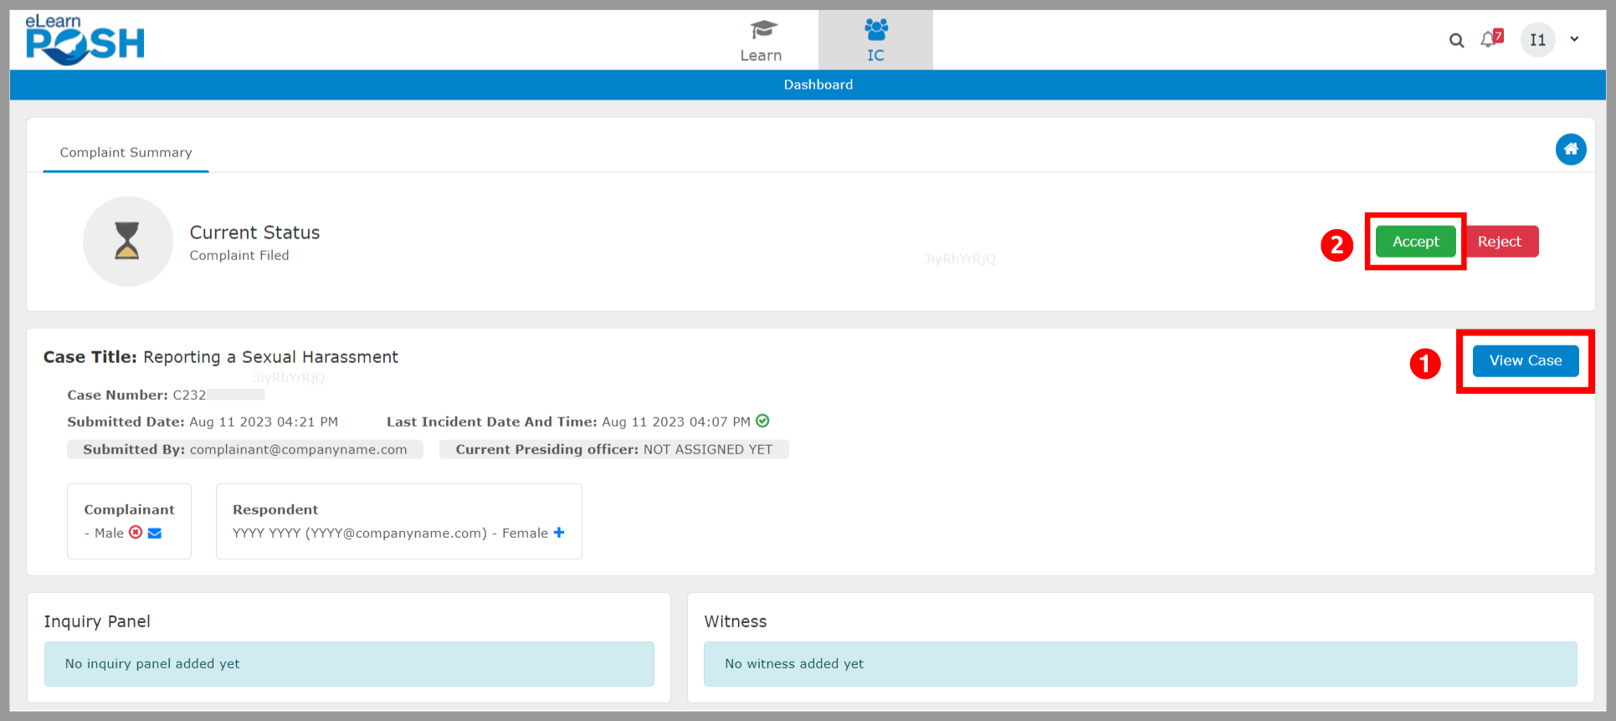Image resolution: width=1616 pixels, height=721 pixels.
Task: Remove complainant using red X icon
Action: tap(136, 533)
